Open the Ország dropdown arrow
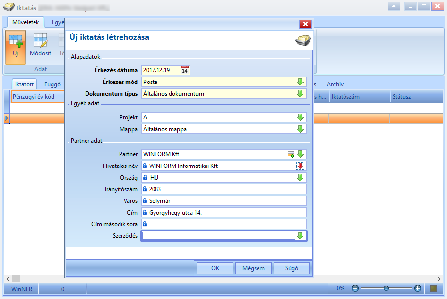The width and height of the screenshot is (447, 299). click(300, 177)
